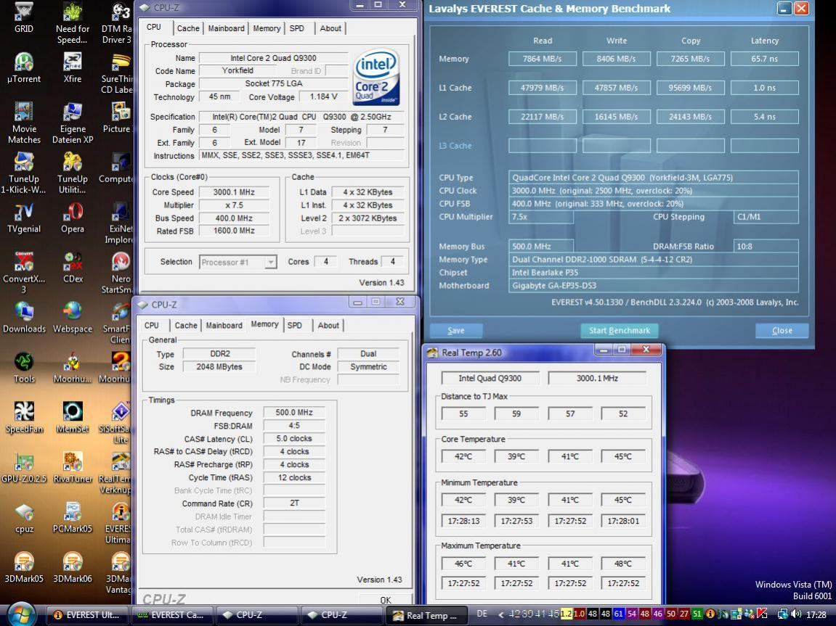The width and height of the screenshot is (836, 626).
Task: Launch CDex desktop shortcut
Action: click(73, 268)
